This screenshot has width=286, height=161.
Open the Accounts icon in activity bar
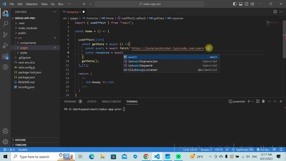click(5, 131)
